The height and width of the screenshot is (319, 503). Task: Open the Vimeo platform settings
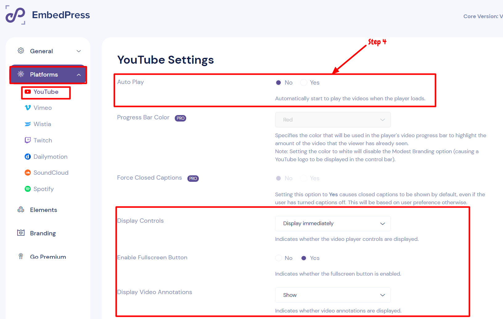tap(43, 108)
